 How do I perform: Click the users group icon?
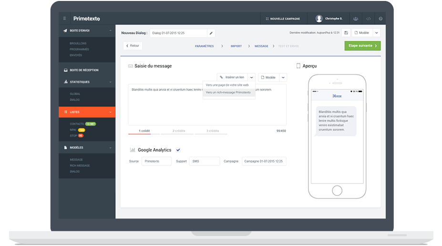[x=356, y=19]
